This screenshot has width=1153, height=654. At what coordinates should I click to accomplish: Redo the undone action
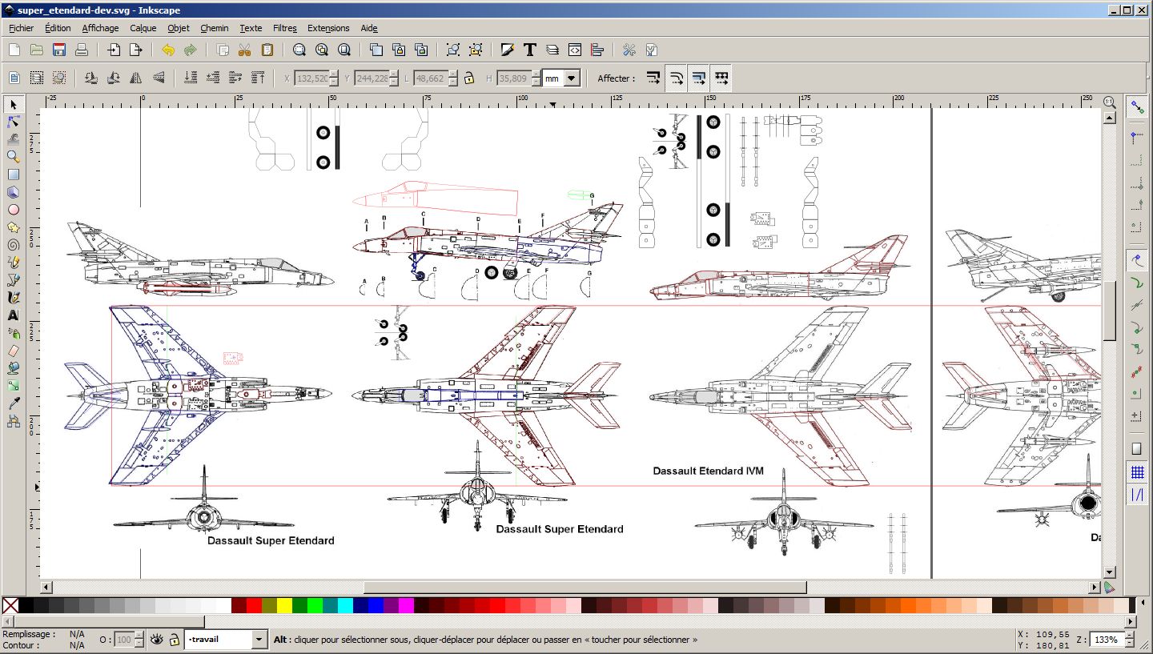191,50
